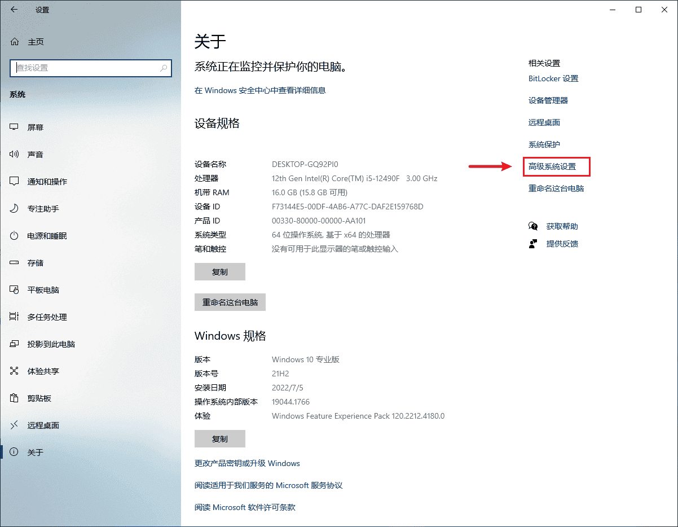This screenshot has width=678, height=527.
Task: Open BitLocker 设置 link
Action: coord(553,78)
